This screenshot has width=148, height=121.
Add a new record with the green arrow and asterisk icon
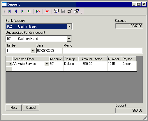coord(38,11)
